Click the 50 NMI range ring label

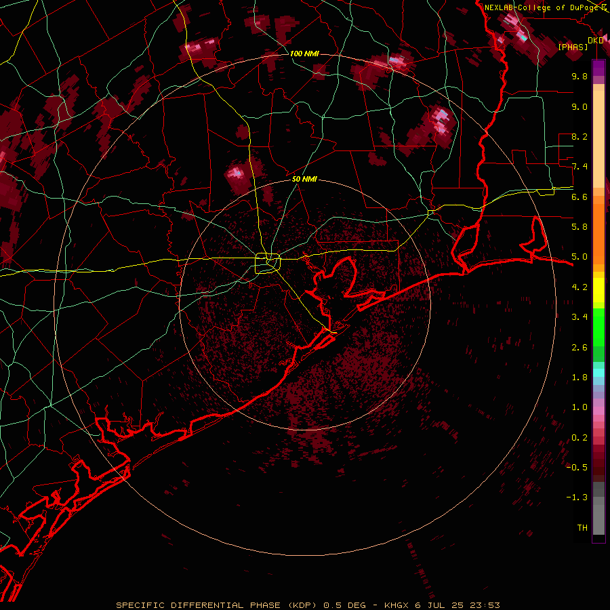click(304, 179)
